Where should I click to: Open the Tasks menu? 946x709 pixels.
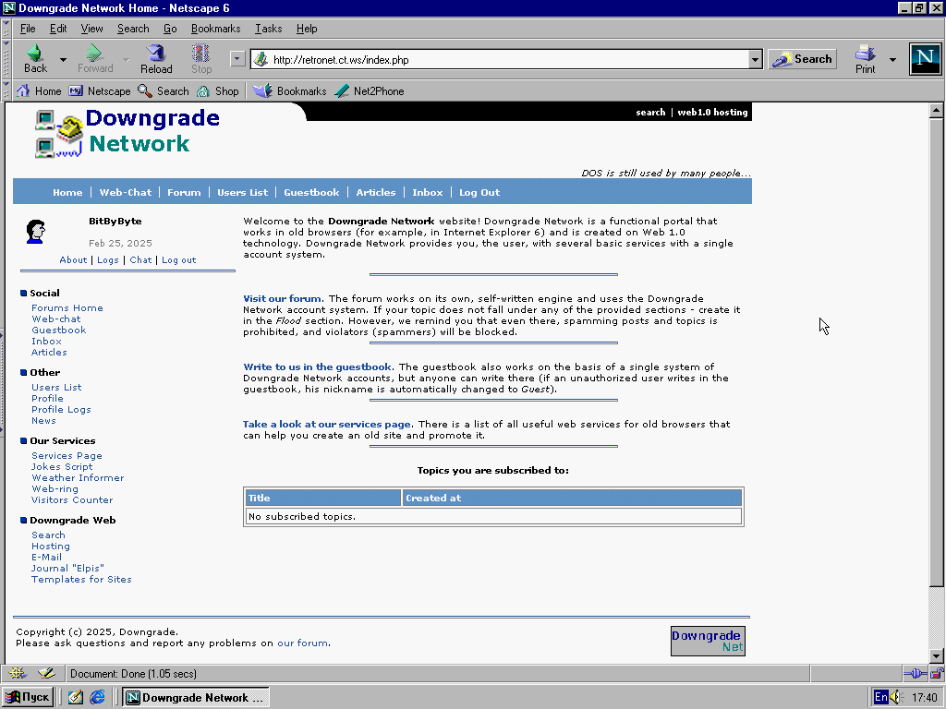click(x=268, y=29)
